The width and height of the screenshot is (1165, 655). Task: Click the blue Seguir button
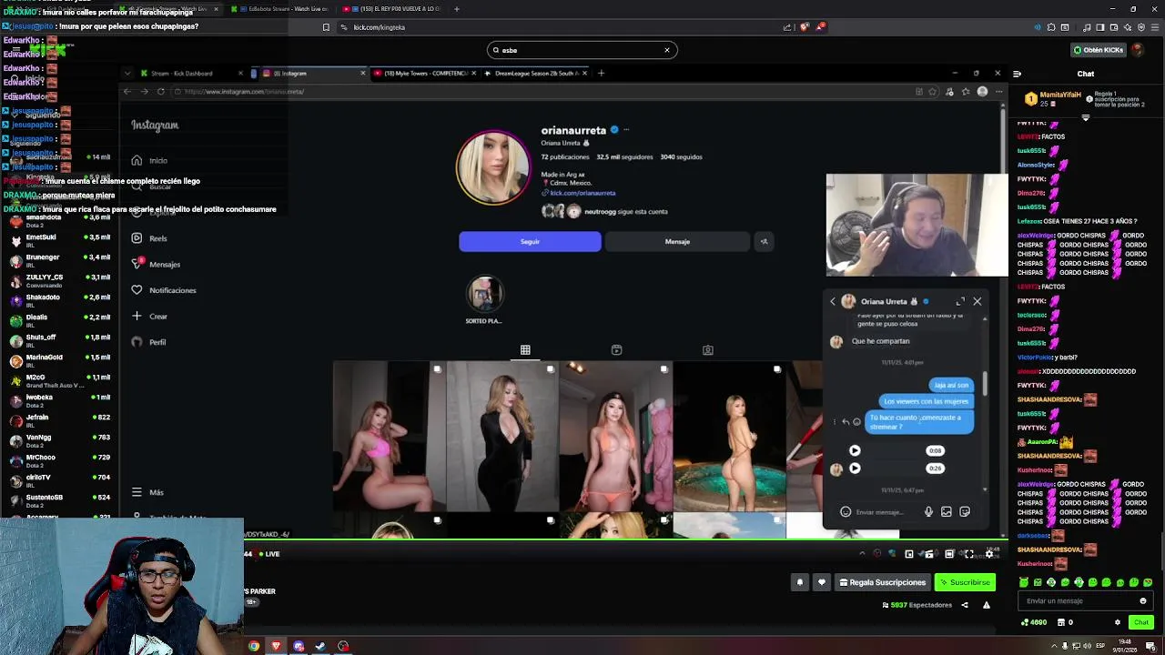(x=530, y=241)
